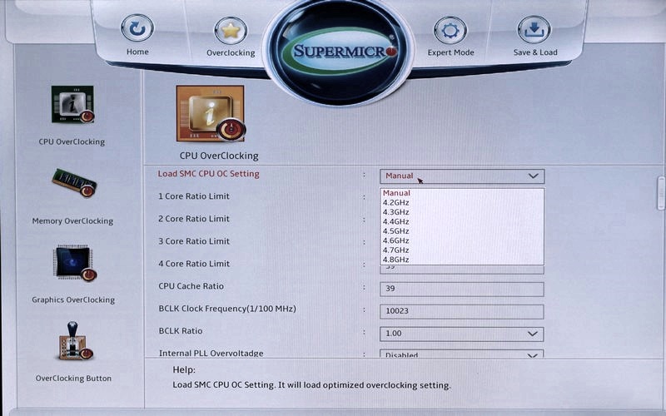Select the Load SMC CPU OC Setting label
This screenshot has width=666, height=416.
(209, 174)
